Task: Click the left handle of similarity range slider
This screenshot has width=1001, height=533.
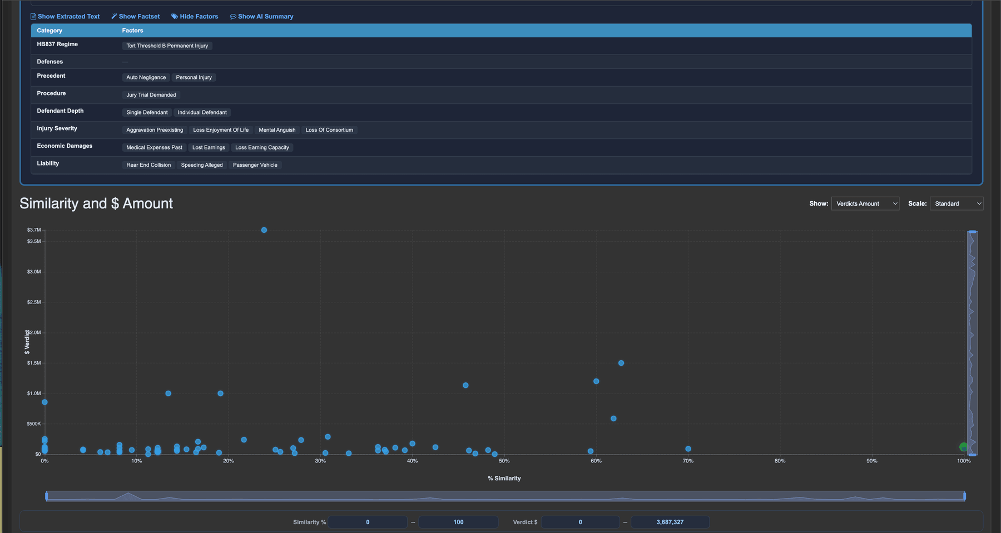Action: [x=46, y=496]
